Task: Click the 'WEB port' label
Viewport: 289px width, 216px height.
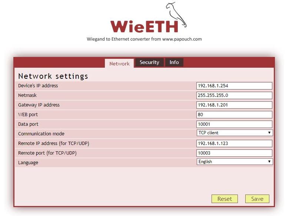Action: point(28,115)
